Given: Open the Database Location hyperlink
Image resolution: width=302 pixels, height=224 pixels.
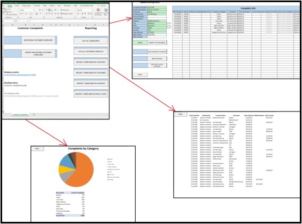Looking at the screenshot, I should (20, 75).
